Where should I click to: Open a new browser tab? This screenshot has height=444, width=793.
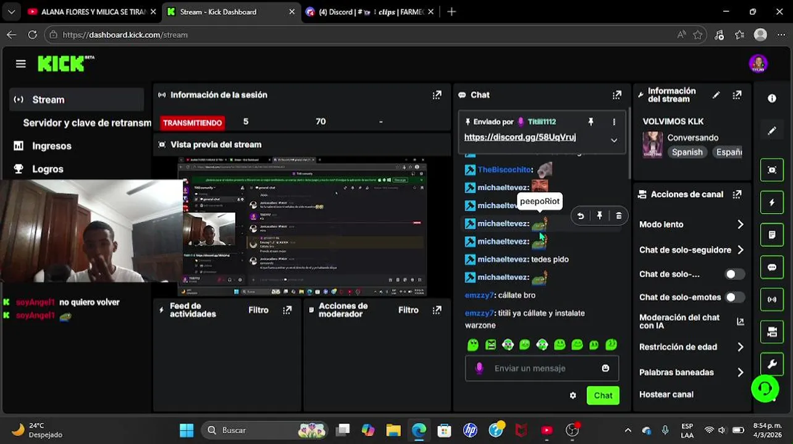451,12
